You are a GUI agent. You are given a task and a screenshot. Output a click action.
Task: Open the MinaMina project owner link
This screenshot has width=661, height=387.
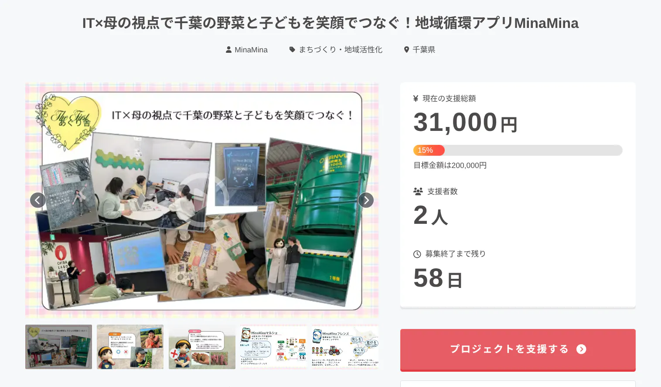[x=251, y=50]
